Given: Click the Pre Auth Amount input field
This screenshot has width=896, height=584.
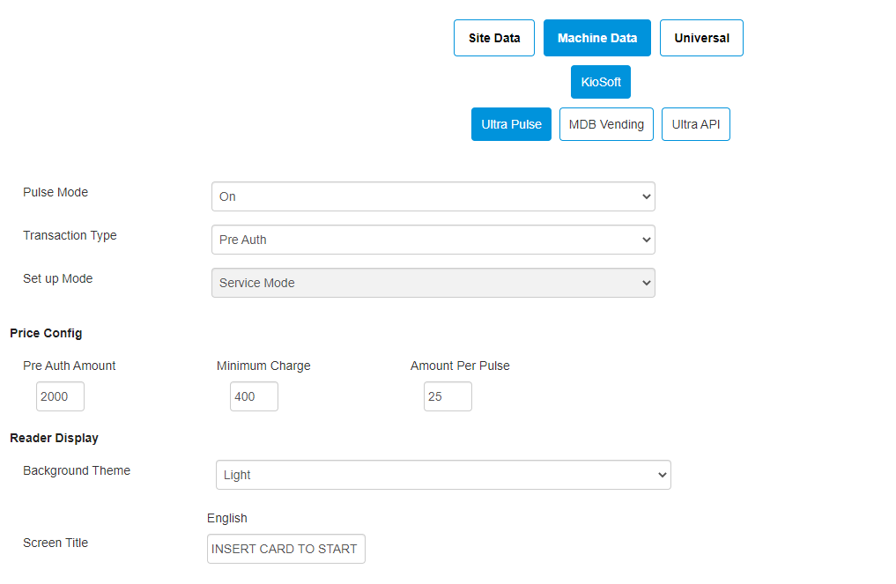Looking at the screenshot, I should (59, 396).
